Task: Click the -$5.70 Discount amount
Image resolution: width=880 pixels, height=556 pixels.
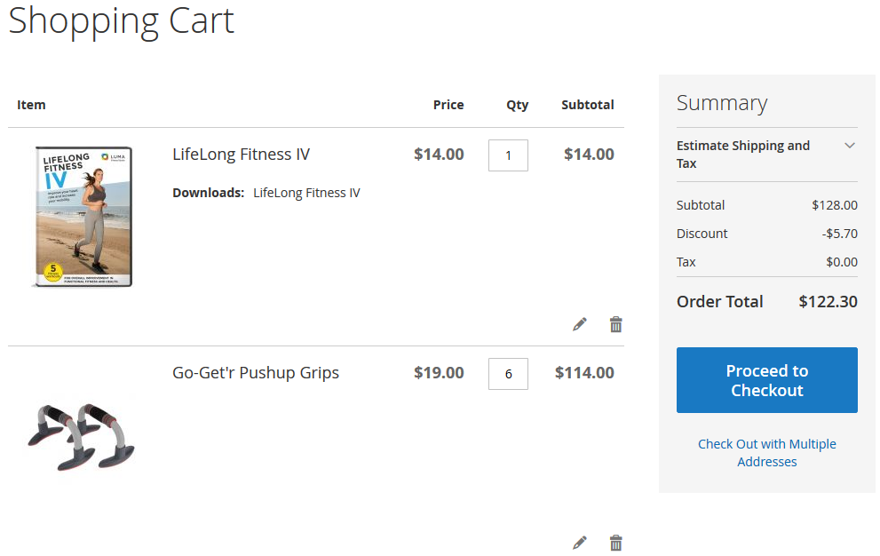Action: 839,234
